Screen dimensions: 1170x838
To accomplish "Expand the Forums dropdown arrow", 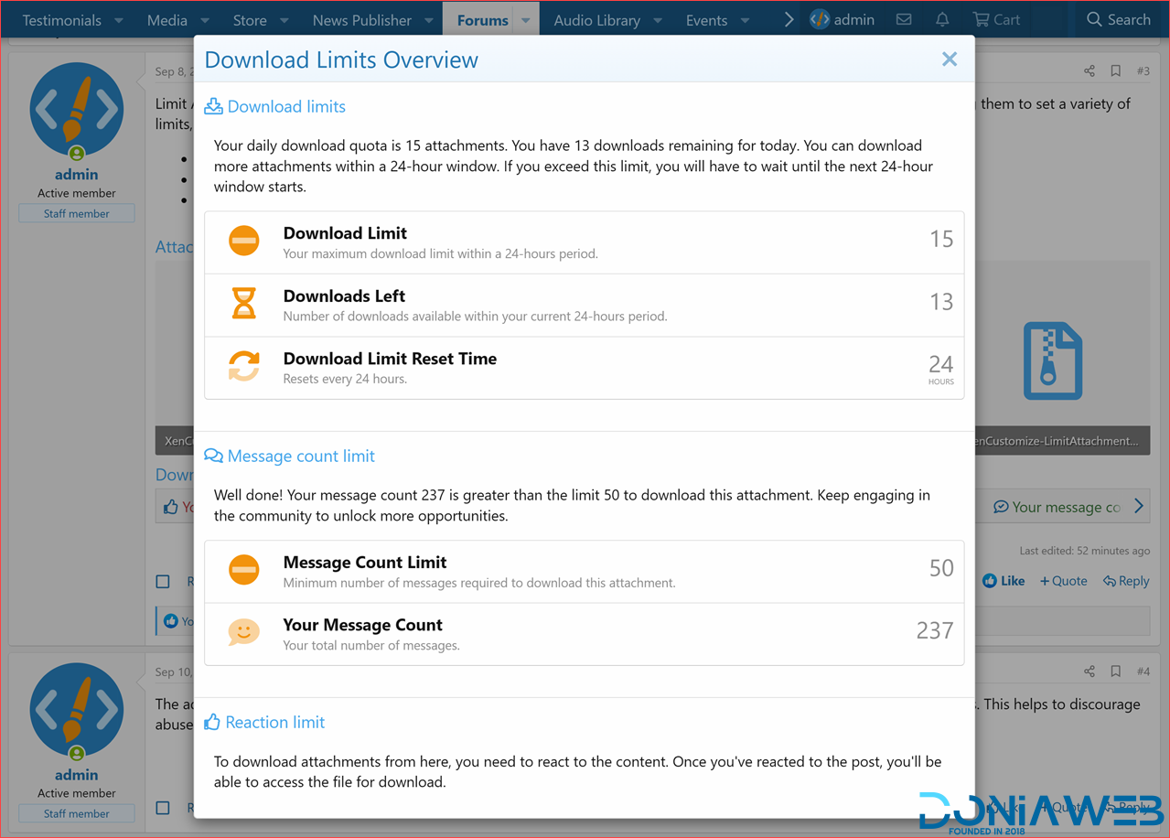I will click(x=525, y=20).
